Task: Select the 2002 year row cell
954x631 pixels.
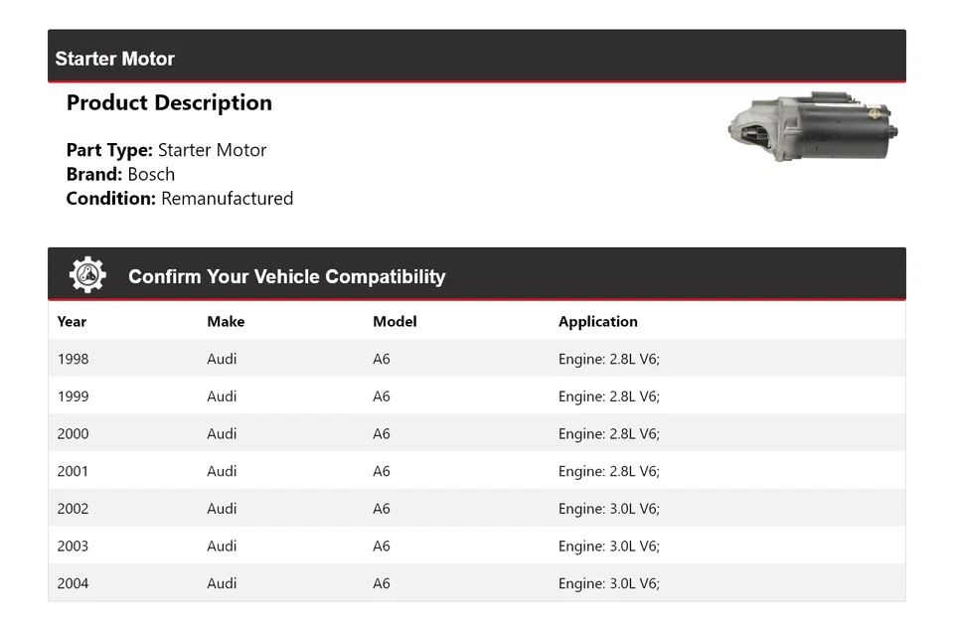Action: 73,509
